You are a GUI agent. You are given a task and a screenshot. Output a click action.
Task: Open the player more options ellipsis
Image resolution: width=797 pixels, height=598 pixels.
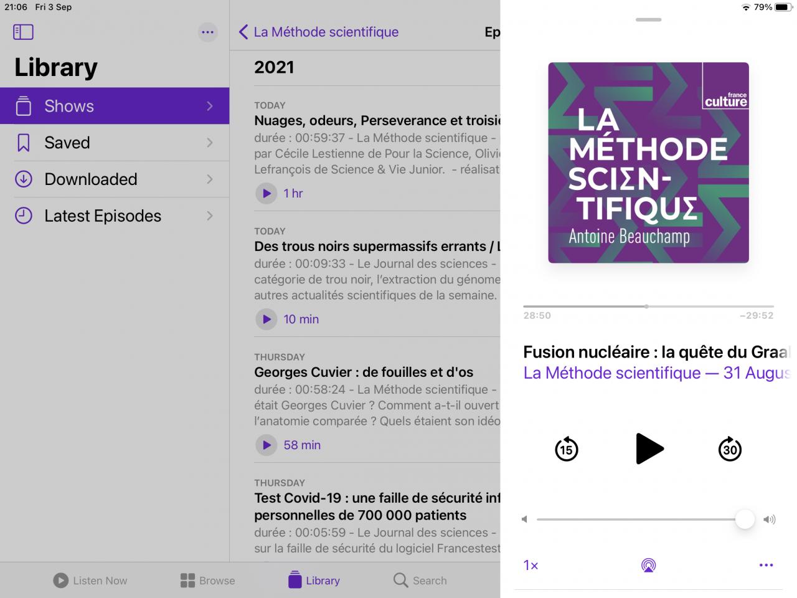(x=766, y=565)
